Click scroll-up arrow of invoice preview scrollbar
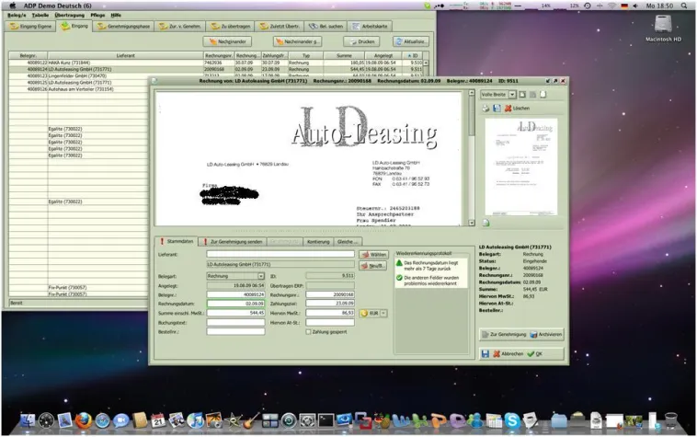 [472, 93]
